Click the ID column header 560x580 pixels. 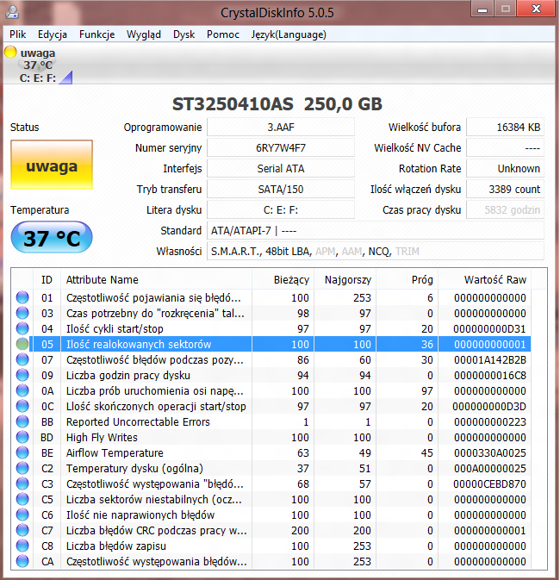(47, 279)
